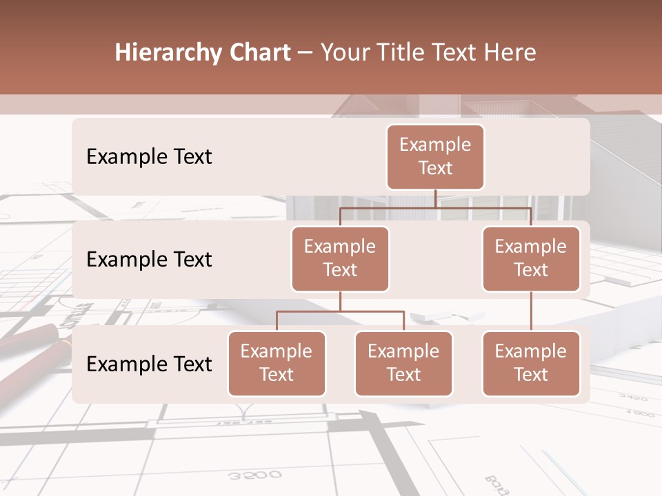Click the third row Example Text label
Viewport: 662px width, 496px height.
click(x=148, y=364)
